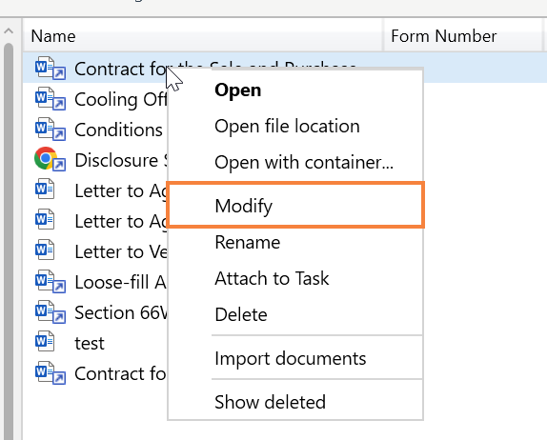
Task: Click Word icon beside Loose-fill document
Action: pyautogui.click(x=51, y=281)
